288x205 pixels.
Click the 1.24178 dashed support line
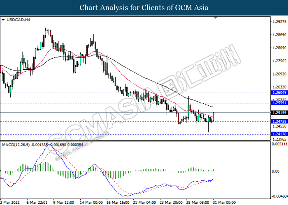[x=135, y=134]
